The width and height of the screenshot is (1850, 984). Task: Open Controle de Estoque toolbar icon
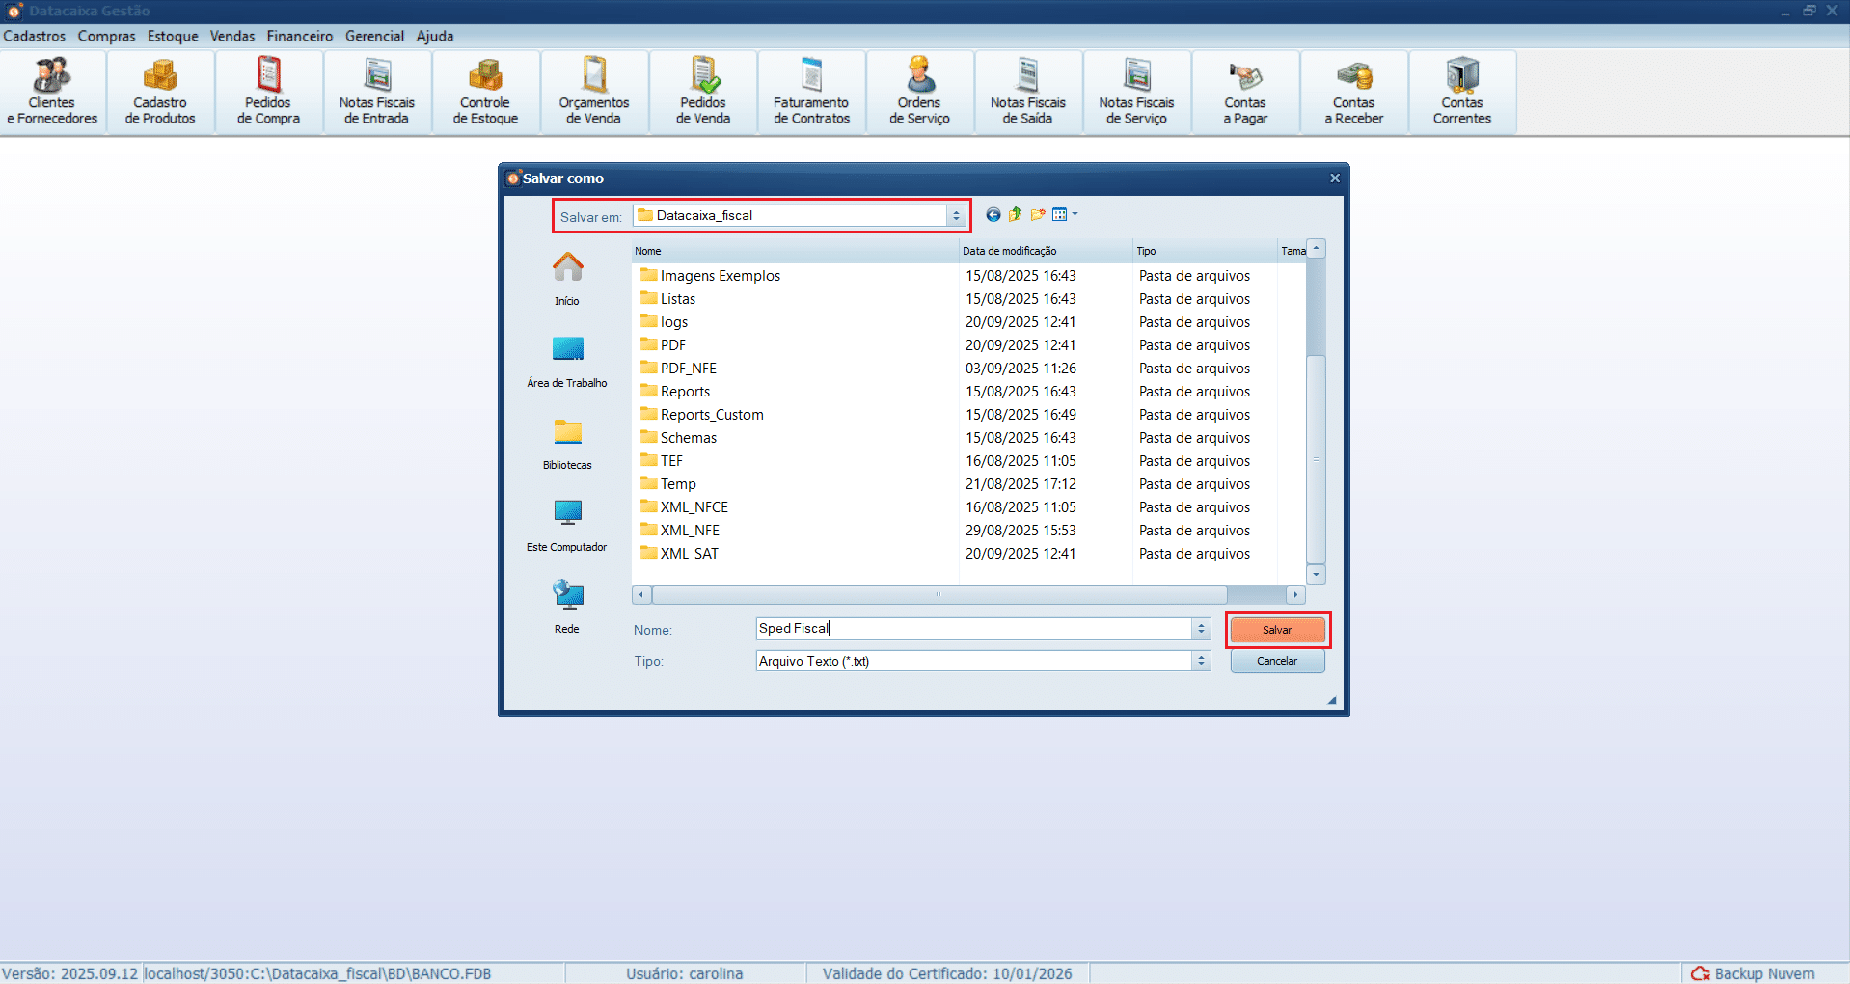point(485,93)
